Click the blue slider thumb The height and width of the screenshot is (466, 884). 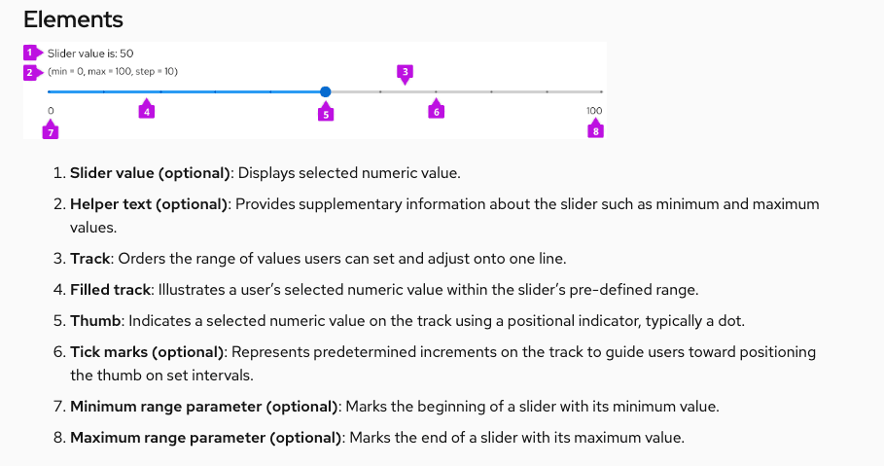pyautogui.click(x=326, y=91)
